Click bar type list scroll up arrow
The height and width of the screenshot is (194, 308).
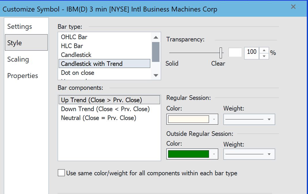click(x=156, y=37)
